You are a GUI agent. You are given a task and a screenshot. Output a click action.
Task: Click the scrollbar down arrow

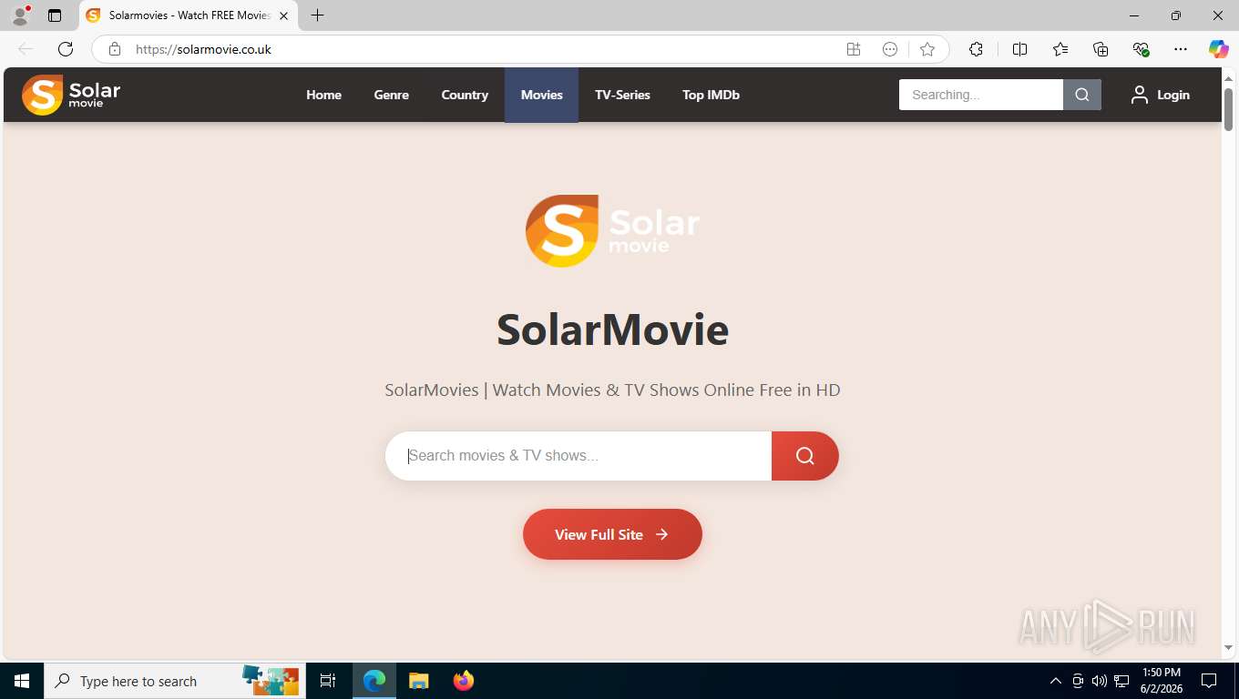point(1228,648)
